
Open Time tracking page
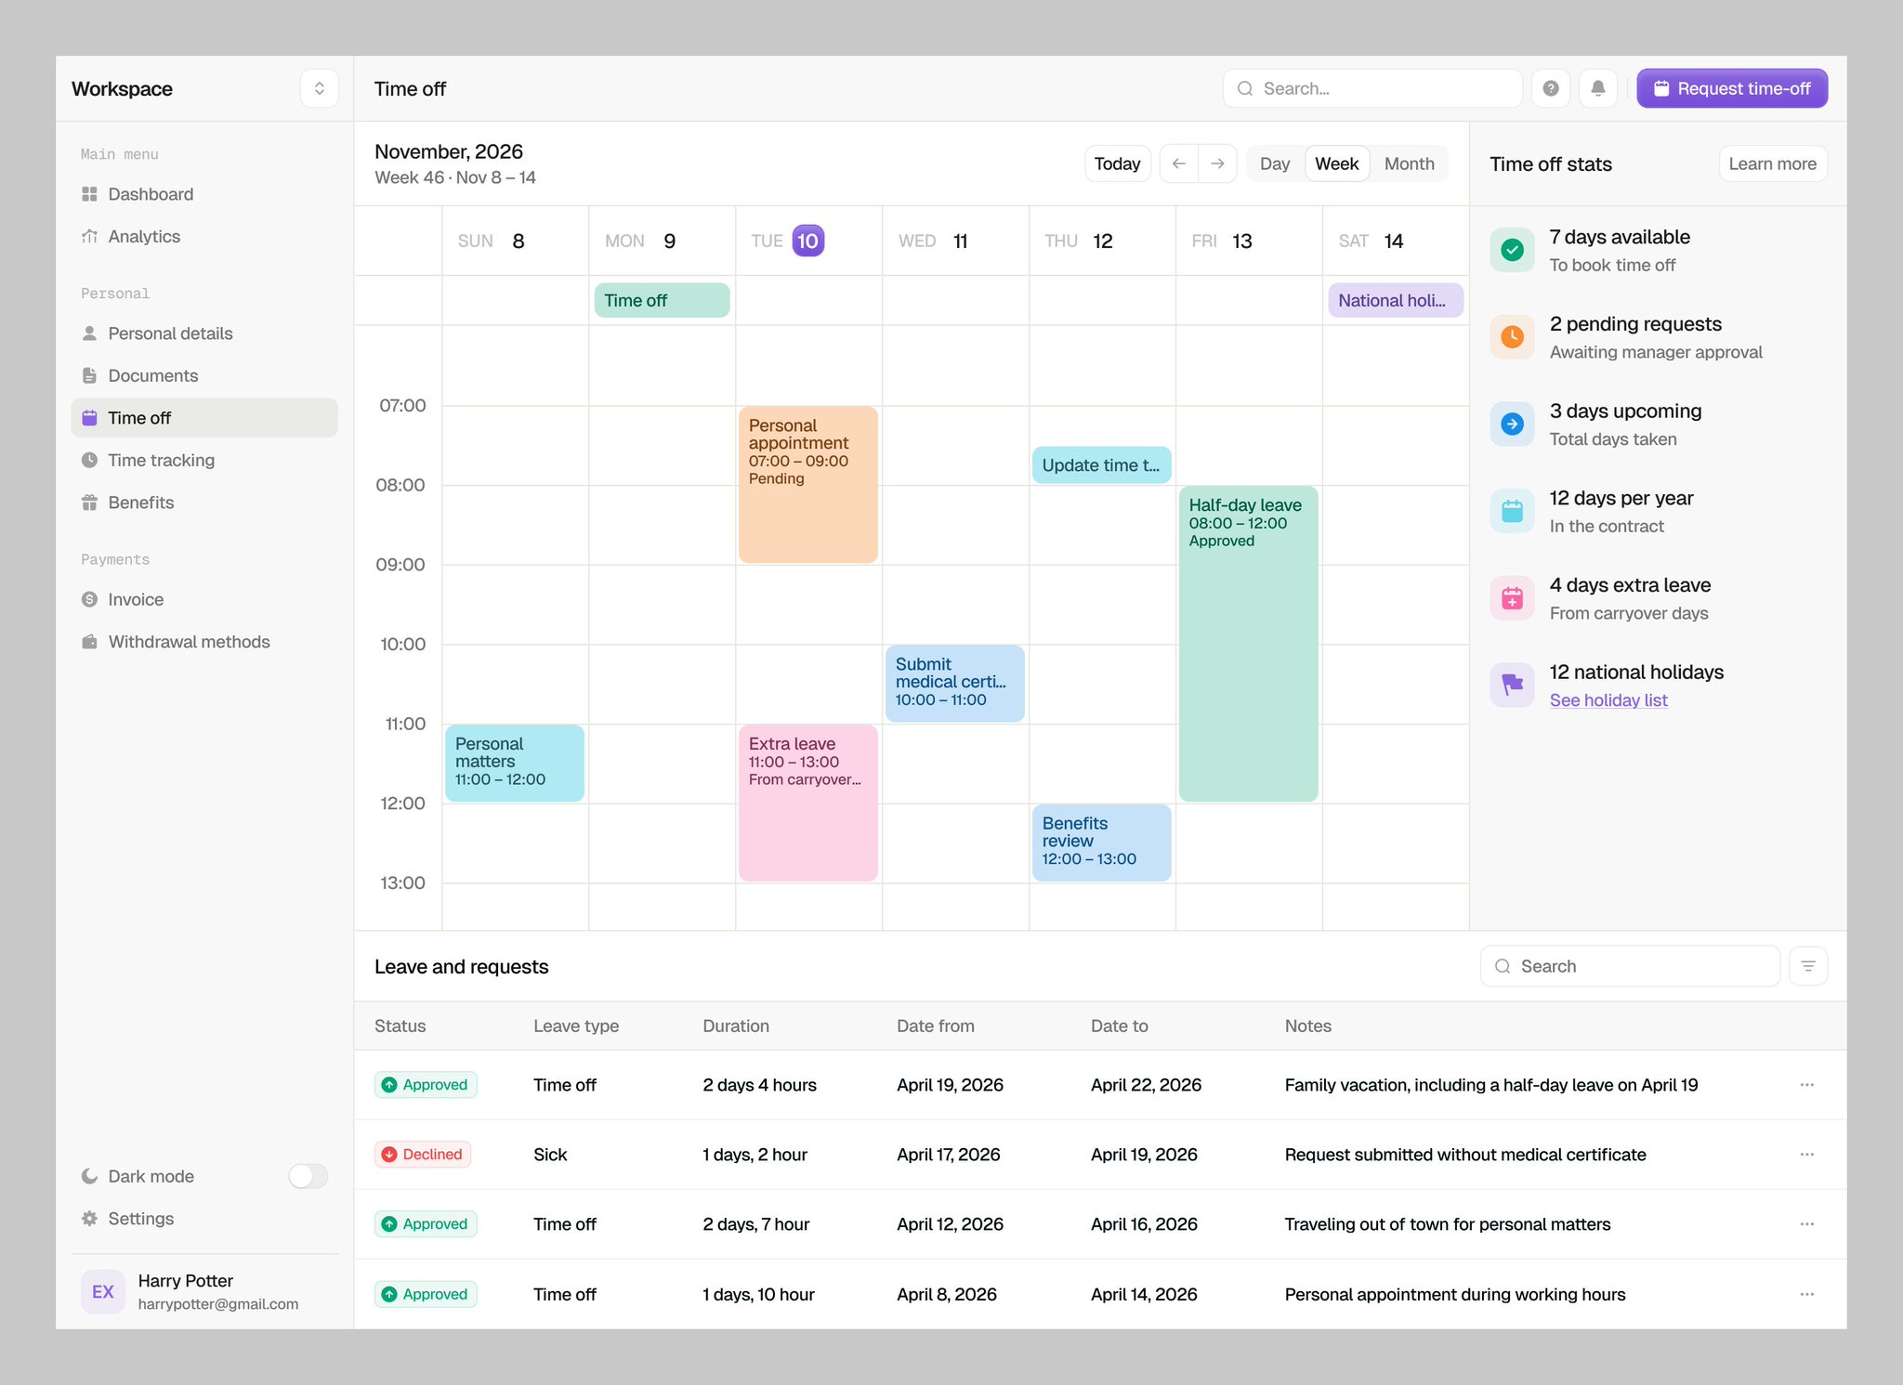point(204,461)
